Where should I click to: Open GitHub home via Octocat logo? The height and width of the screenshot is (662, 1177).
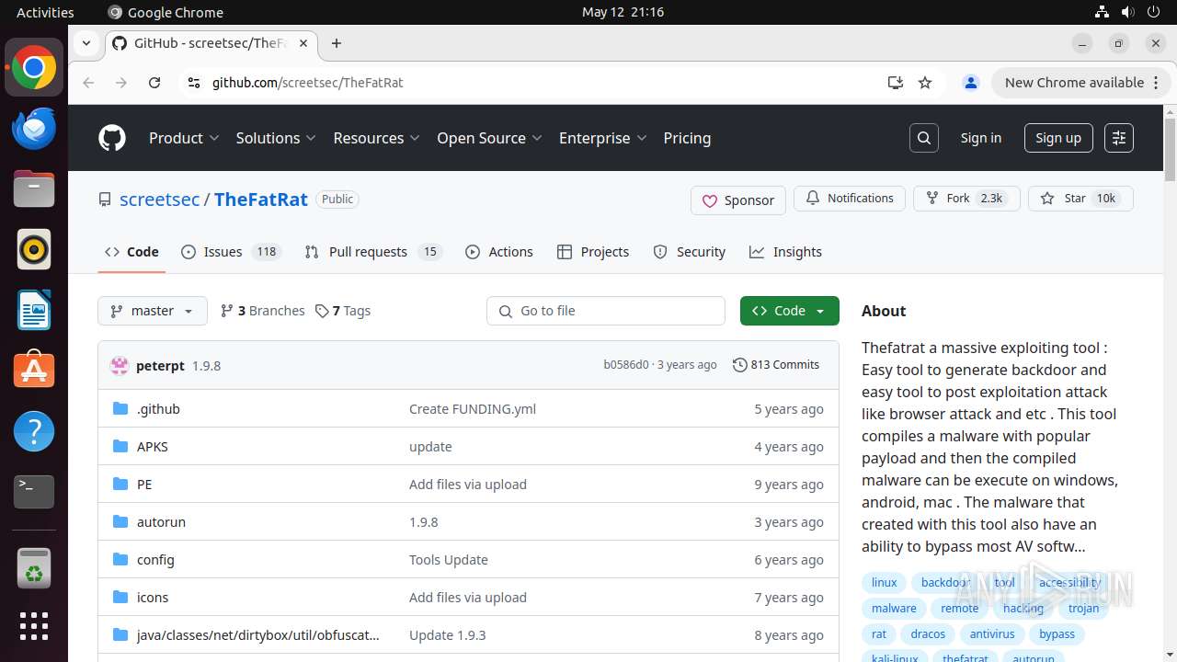[112, 138]
